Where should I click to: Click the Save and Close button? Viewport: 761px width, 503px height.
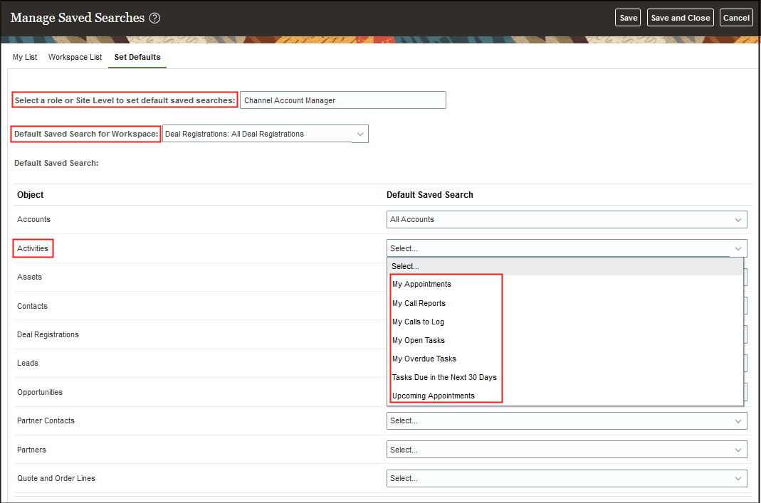pos(680,17)
